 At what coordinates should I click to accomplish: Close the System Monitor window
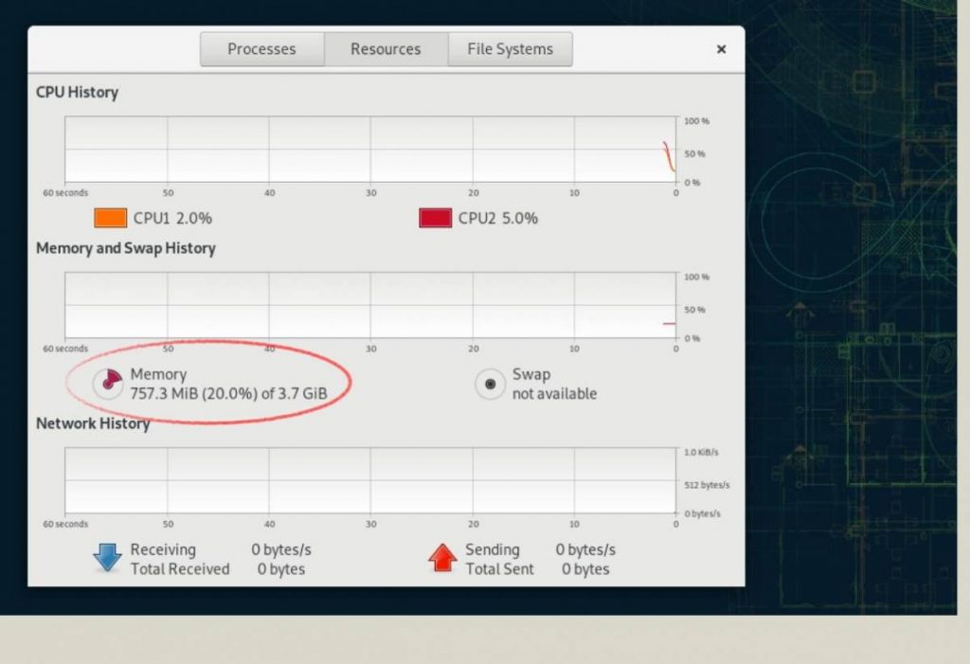pos(721,49)
